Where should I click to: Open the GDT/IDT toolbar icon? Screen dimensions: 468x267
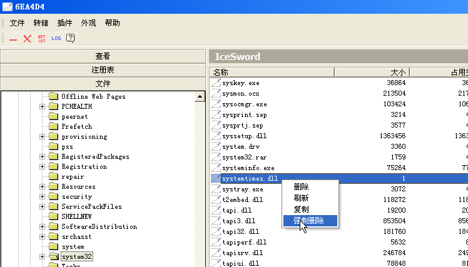[x=41, y=39]
